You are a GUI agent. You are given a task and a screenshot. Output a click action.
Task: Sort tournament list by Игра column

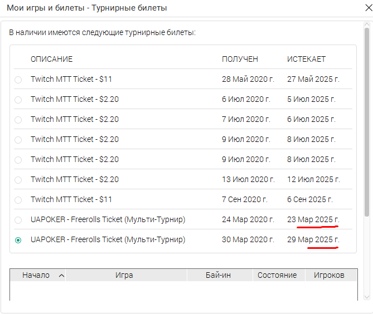[x=127, y=275]
